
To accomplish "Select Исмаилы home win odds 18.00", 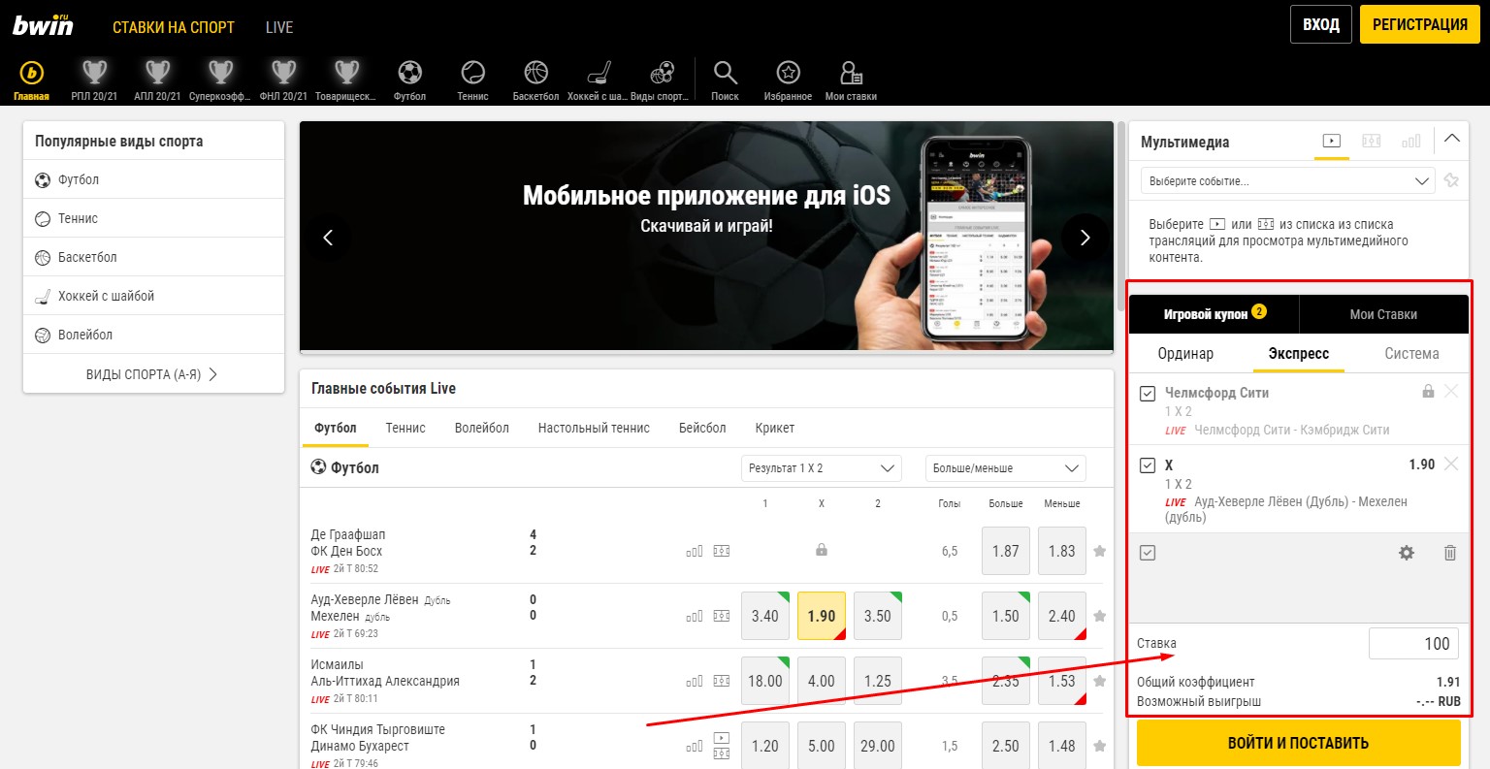I will click(765, 681).
